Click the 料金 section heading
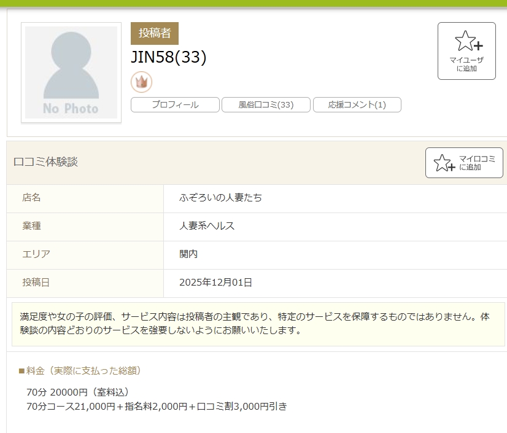 click(80, 370)
